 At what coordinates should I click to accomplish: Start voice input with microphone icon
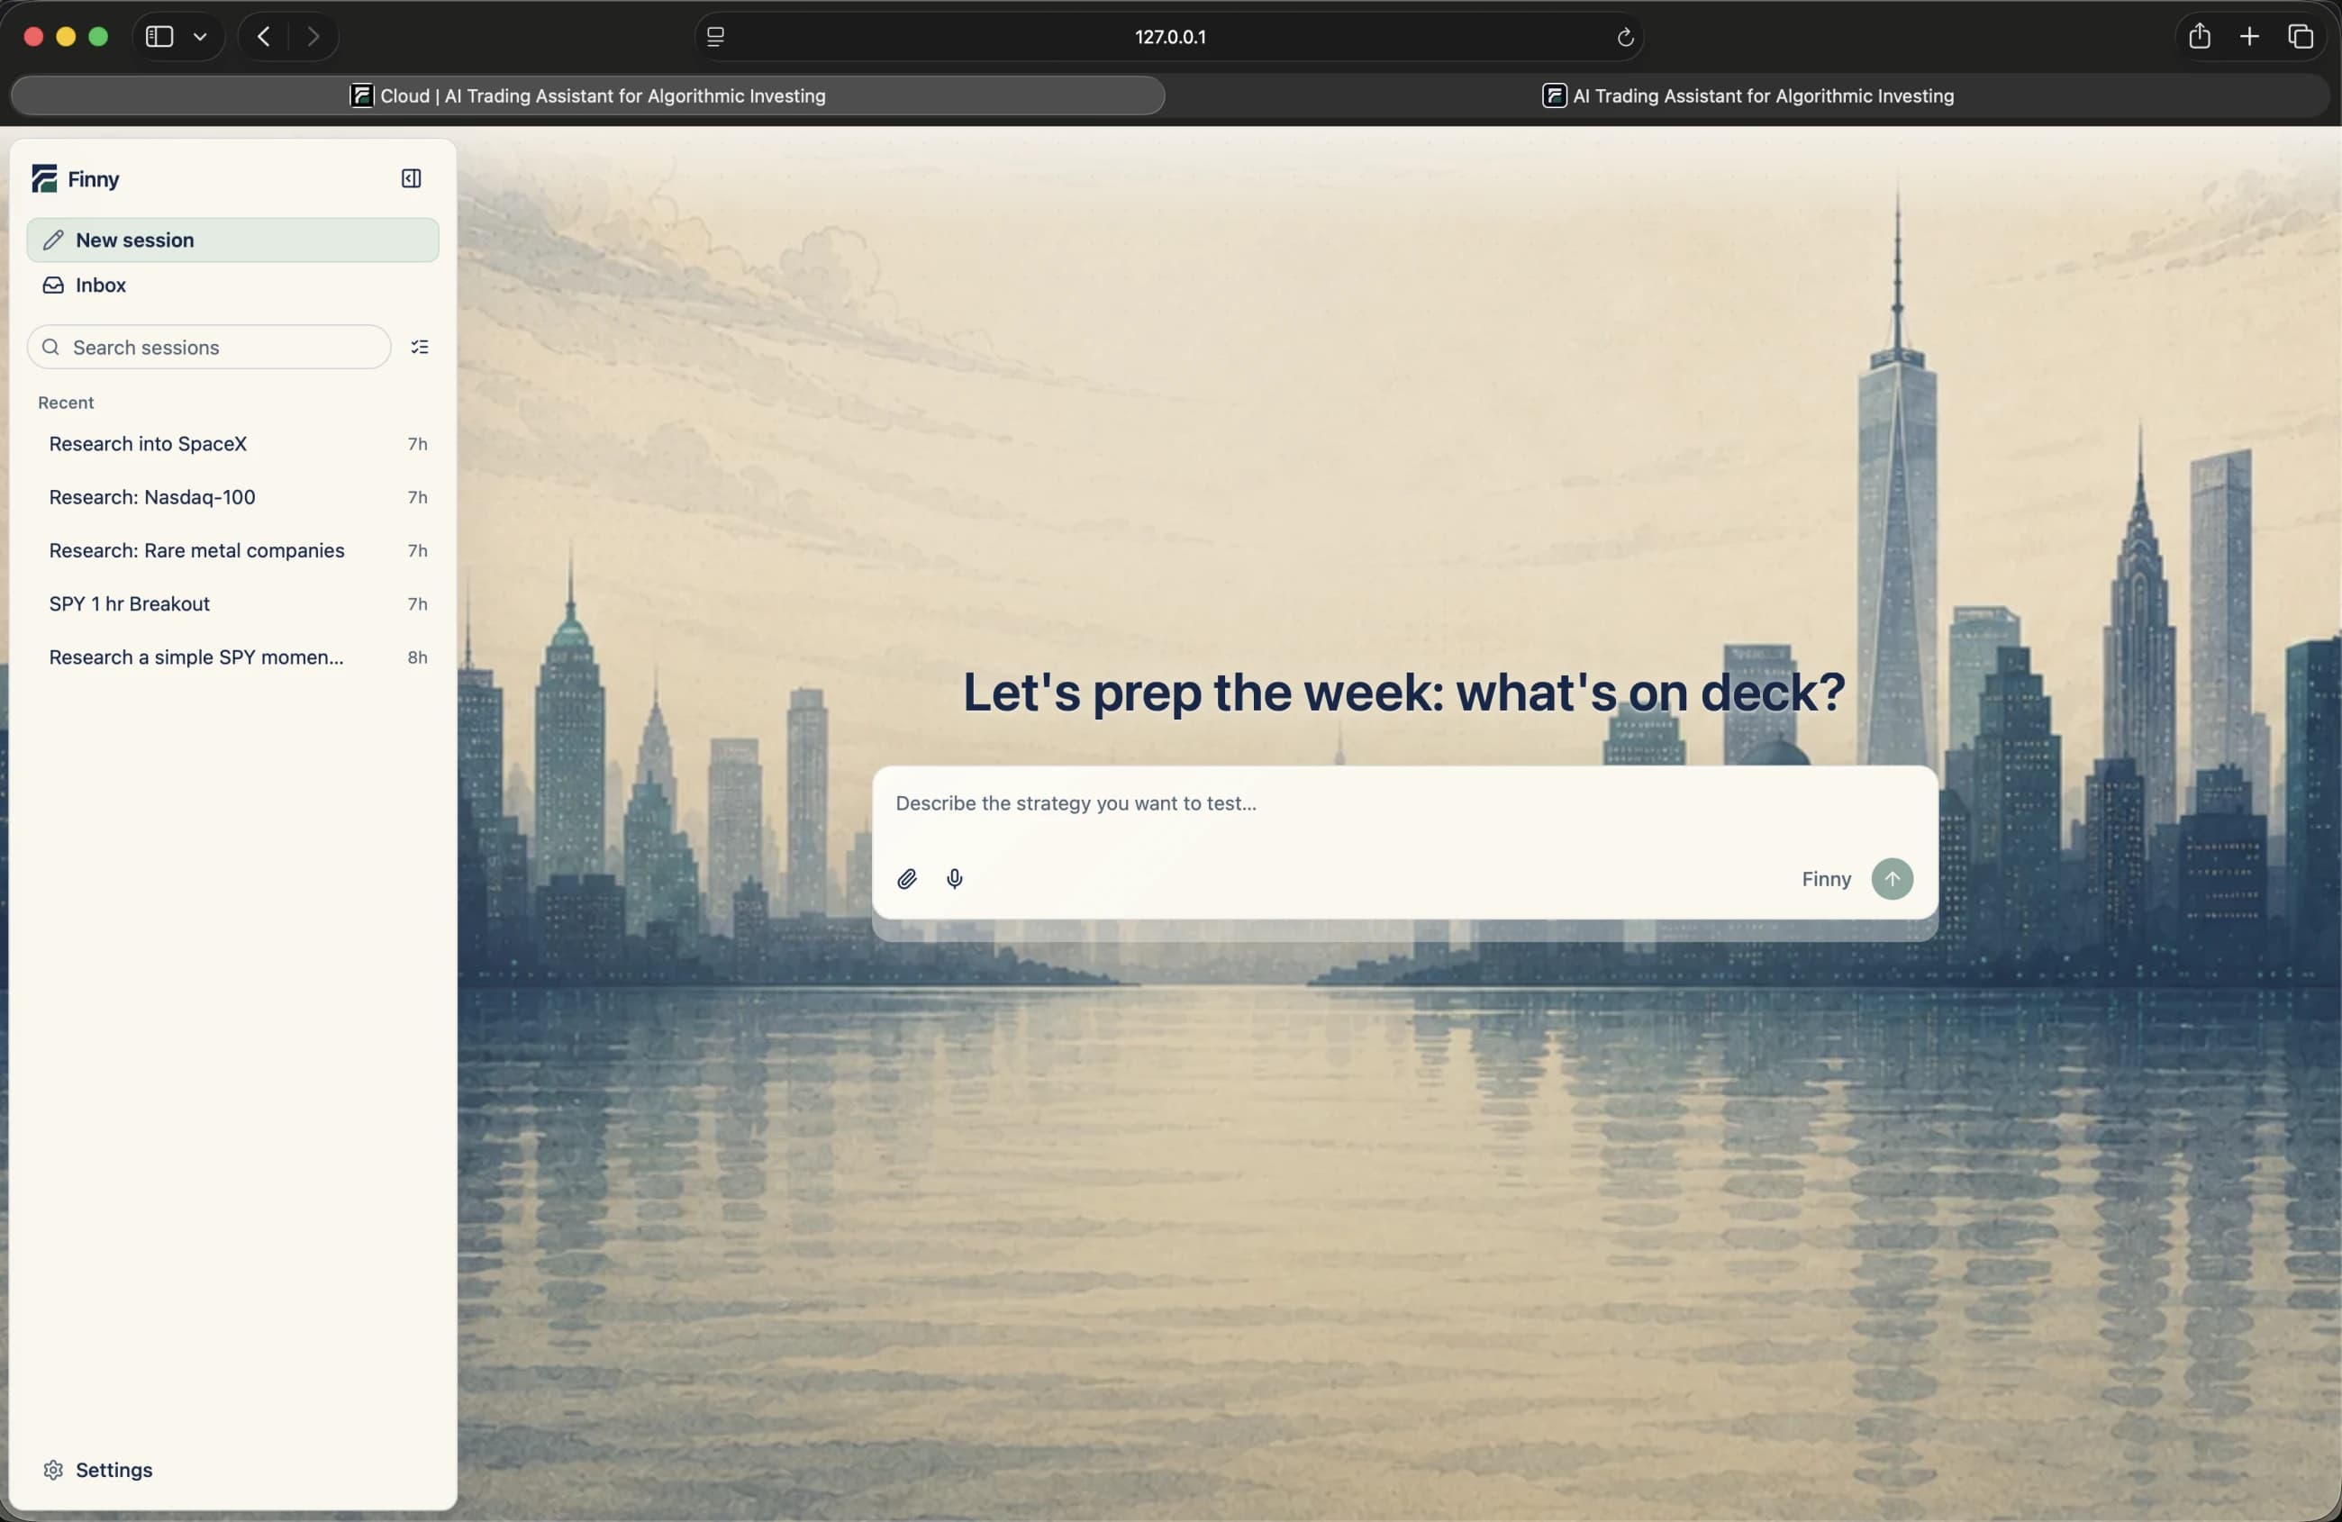pos(955,879)
